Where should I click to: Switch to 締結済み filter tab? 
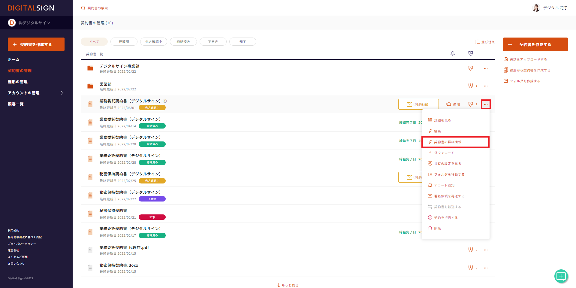point(183,42)
